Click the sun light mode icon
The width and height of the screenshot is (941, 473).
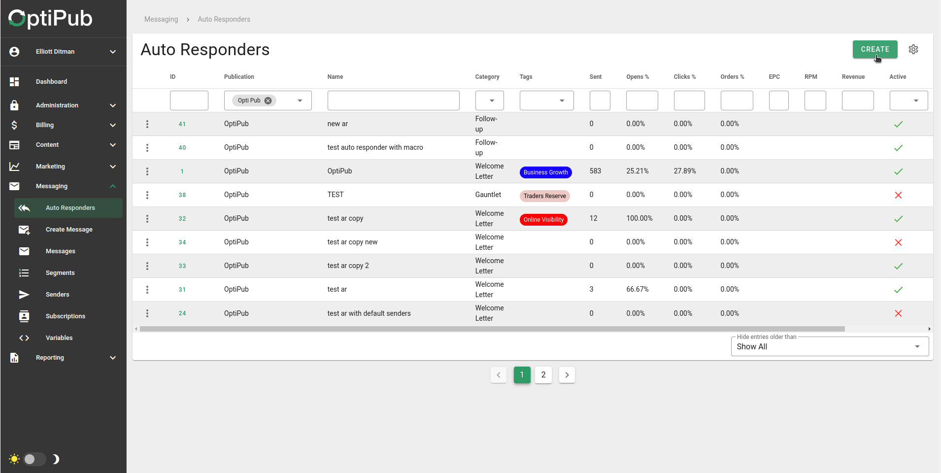coord(14,459)
